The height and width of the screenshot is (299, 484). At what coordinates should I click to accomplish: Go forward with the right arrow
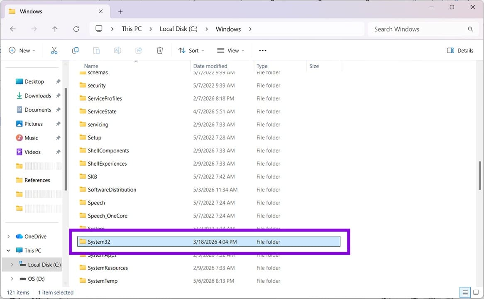(34, 29)
